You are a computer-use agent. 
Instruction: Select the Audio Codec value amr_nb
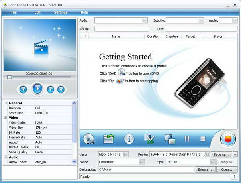pos(53,162)
